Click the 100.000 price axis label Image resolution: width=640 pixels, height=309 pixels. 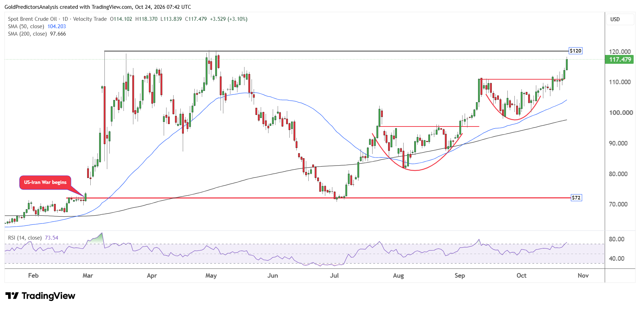tap(621, 113)
